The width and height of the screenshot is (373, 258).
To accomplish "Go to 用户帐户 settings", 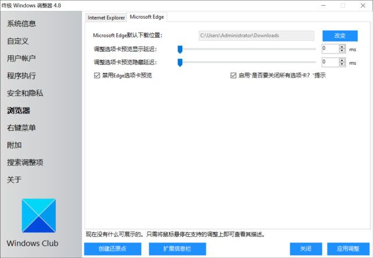I will 22,58.
